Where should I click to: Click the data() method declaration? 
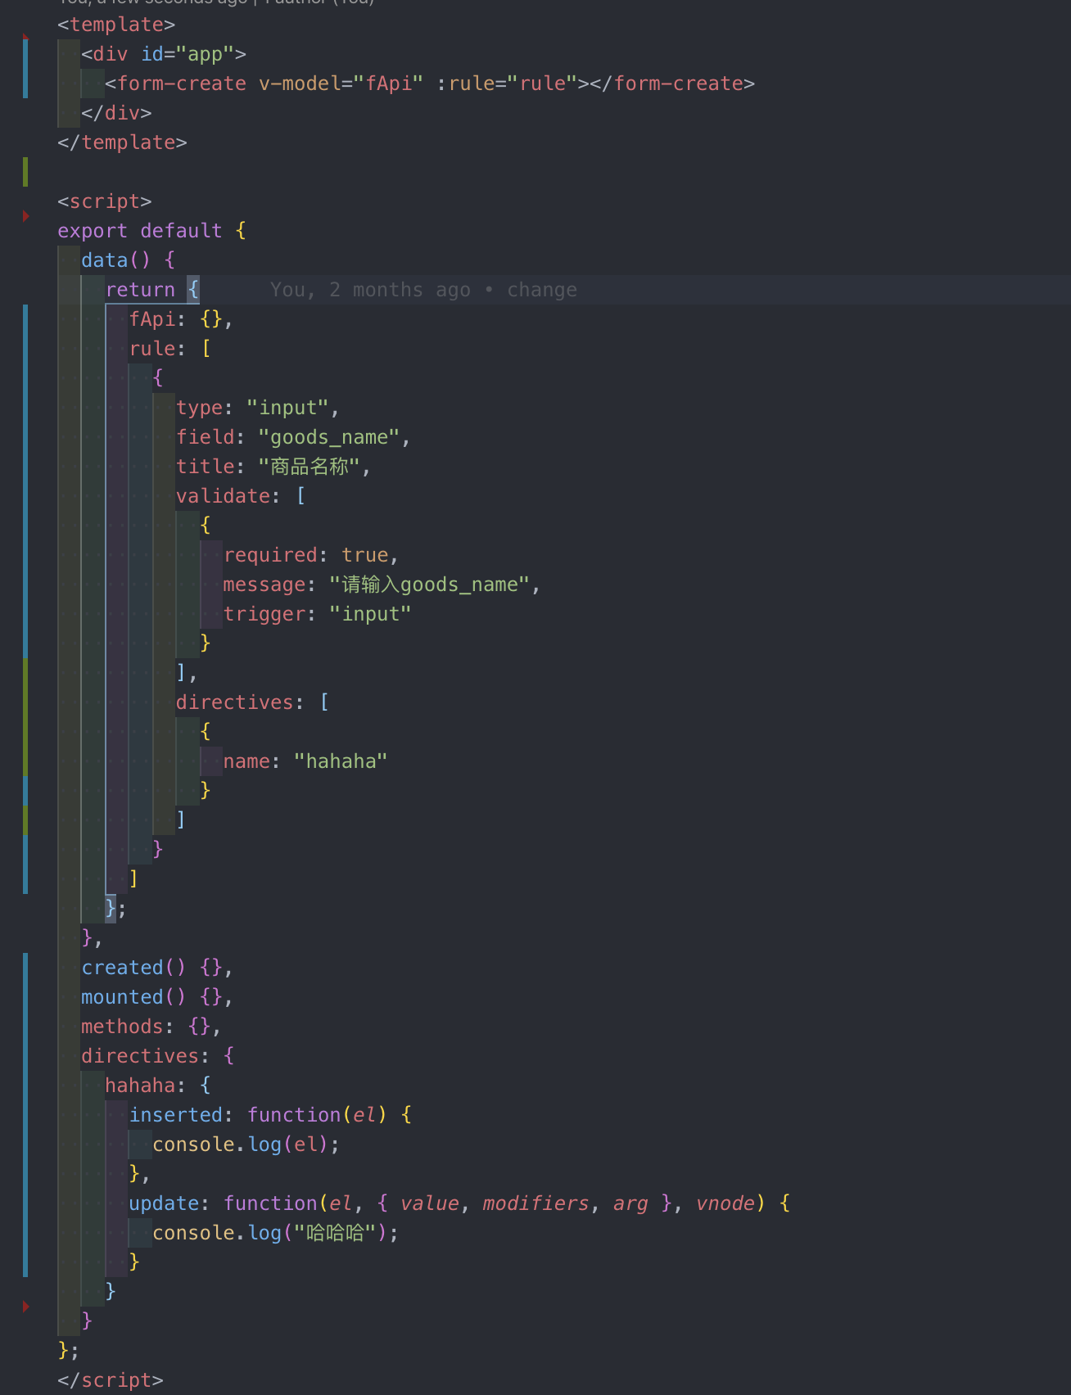click(128, 260)
